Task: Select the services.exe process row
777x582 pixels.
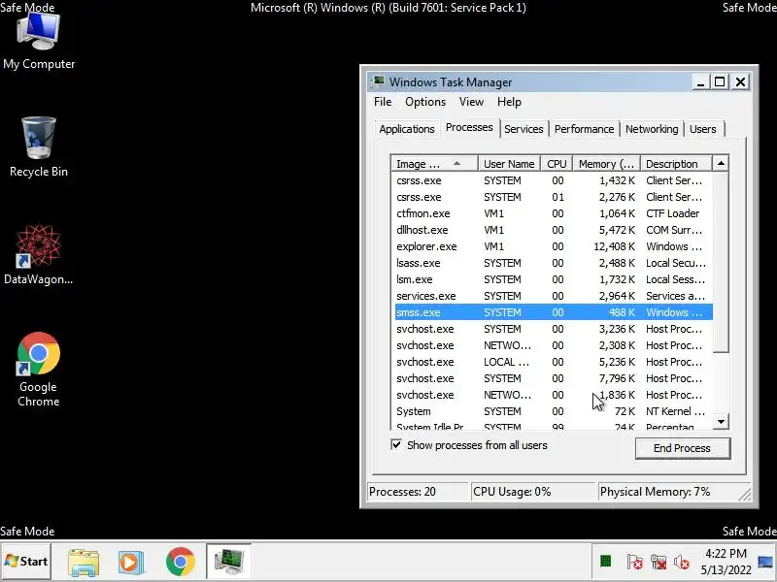Action: click(x=554, y=296)
